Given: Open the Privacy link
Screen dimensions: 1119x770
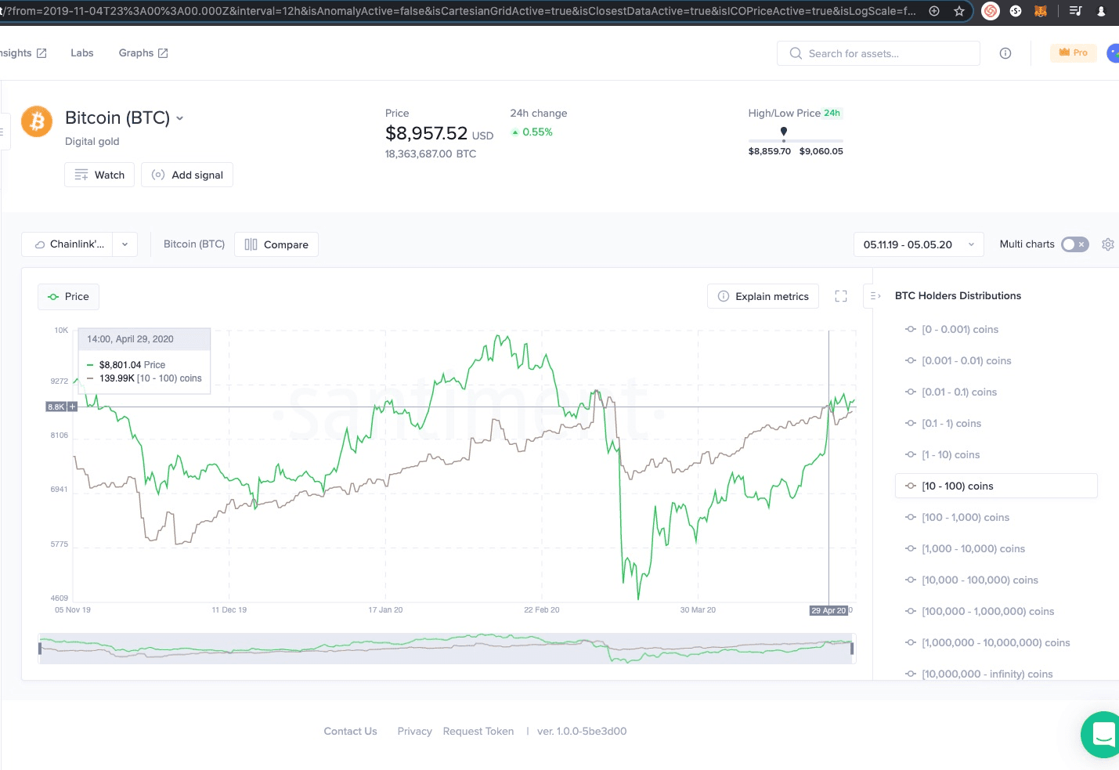Looking at the screenshot, I should (x=414, y=731).
